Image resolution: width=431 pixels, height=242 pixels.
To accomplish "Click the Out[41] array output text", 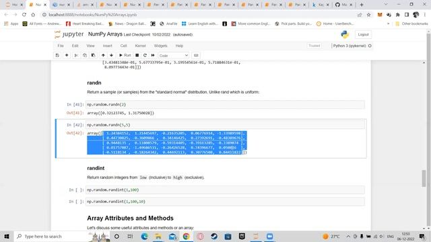I will [121, 113].
